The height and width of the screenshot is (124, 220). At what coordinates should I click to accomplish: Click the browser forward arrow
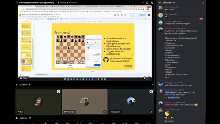pyautogui.click(x=22, y=9)
